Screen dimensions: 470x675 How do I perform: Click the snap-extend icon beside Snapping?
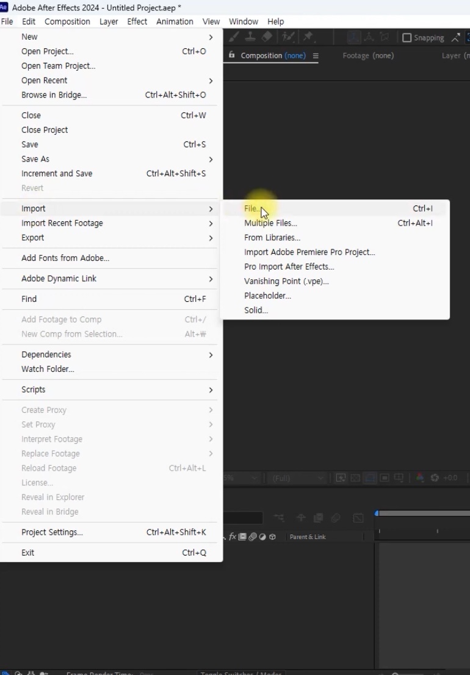[x=455, y=38]
